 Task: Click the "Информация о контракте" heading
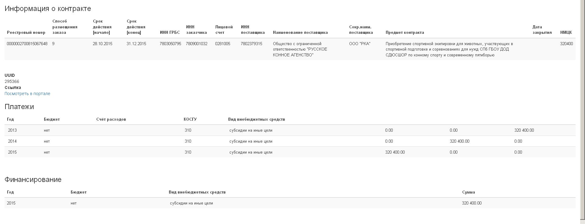tap(48, 9)
